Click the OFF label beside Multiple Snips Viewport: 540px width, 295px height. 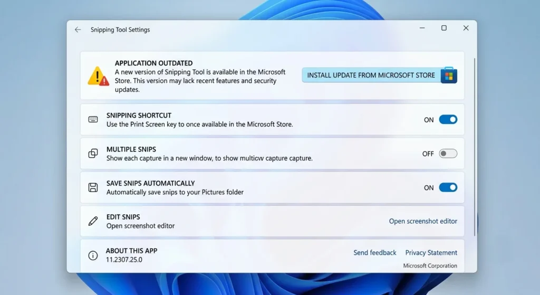(x=428, y=154)
